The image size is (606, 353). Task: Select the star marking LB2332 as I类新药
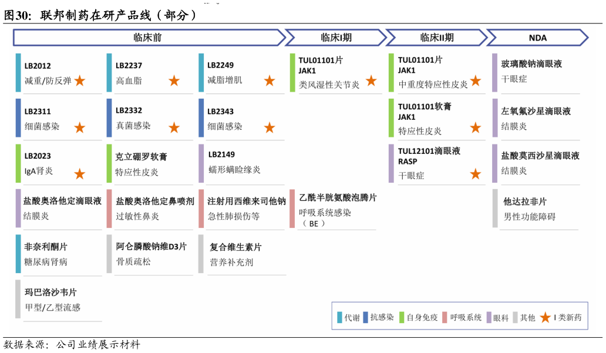173,127
